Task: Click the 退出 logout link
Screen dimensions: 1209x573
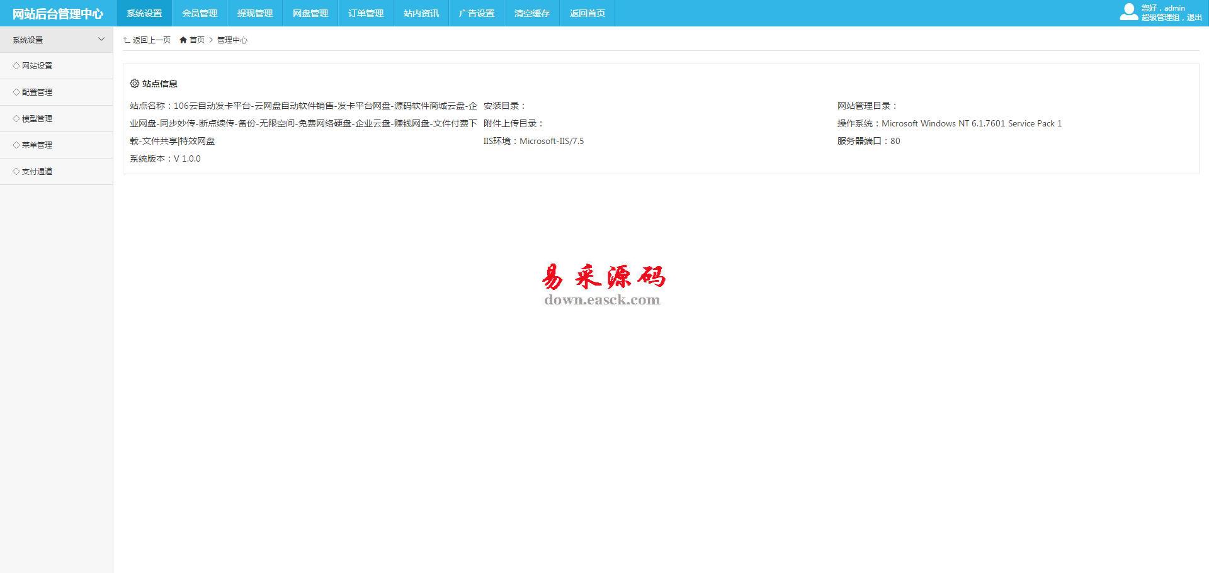Action: coord(1195,18)
